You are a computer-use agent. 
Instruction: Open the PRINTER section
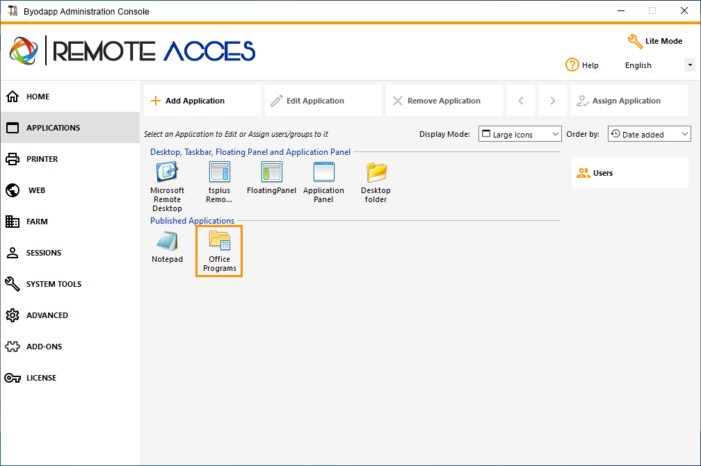(70, 159)
